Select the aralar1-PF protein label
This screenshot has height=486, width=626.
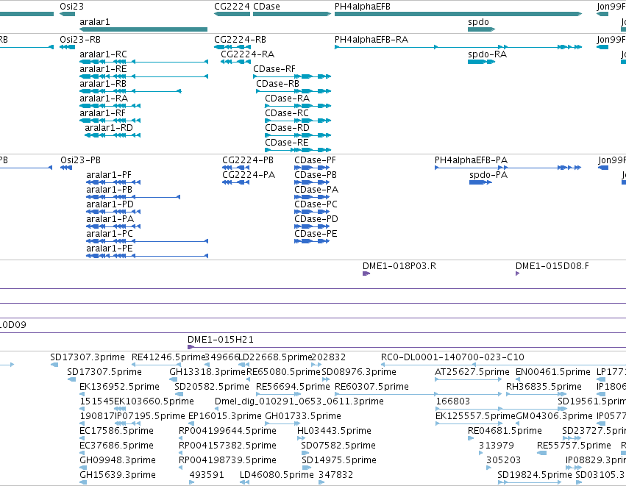tap(109, 175)
